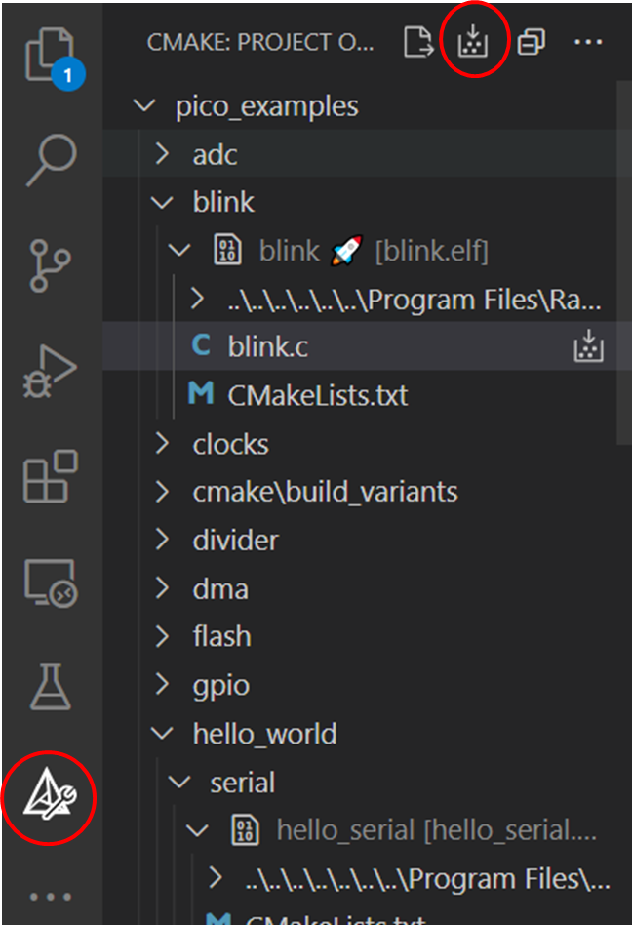The height and width of the screenshot is (925, 632).
Task: Open the panel's More Actions ellipsis
Action: click(x=588, y=42)
